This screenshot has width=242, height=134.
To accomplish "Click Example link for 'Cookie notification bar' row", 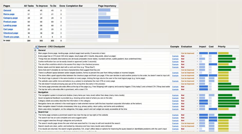I will tap(175, 62).
